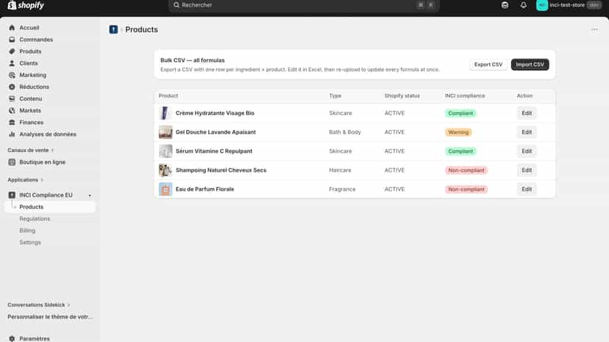Open Regulations app page
609x342 pixels.
click(35, 219)
